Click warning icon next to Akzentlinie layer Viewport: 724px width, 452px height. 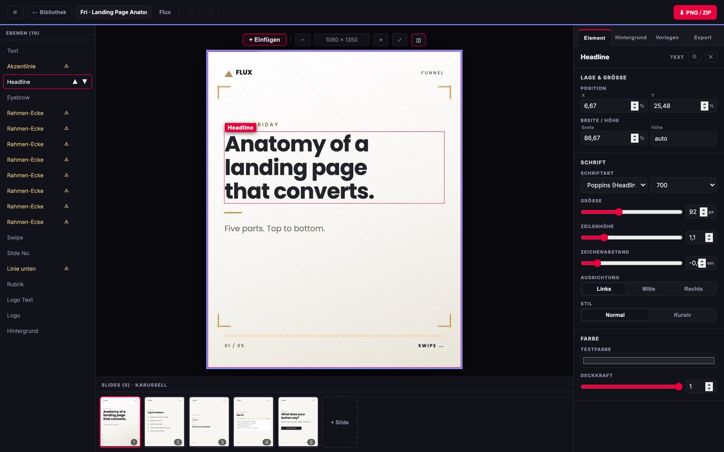pos(66,66)
